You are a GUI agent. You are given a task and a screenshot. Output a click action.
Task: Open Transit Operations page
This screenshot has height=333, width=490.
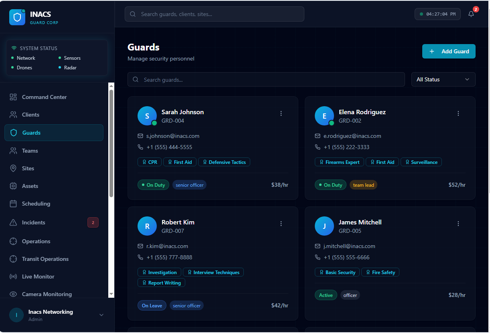(54, 259)
